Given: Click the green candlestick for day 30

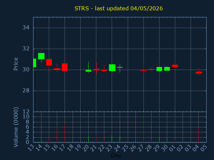Looking at the screenshot, I should (x=167, y=69).
